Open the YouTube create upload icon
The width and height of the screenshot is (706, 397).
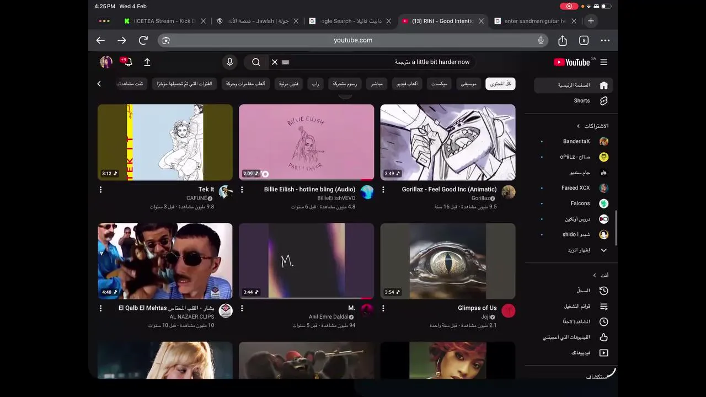pos(147,62)
